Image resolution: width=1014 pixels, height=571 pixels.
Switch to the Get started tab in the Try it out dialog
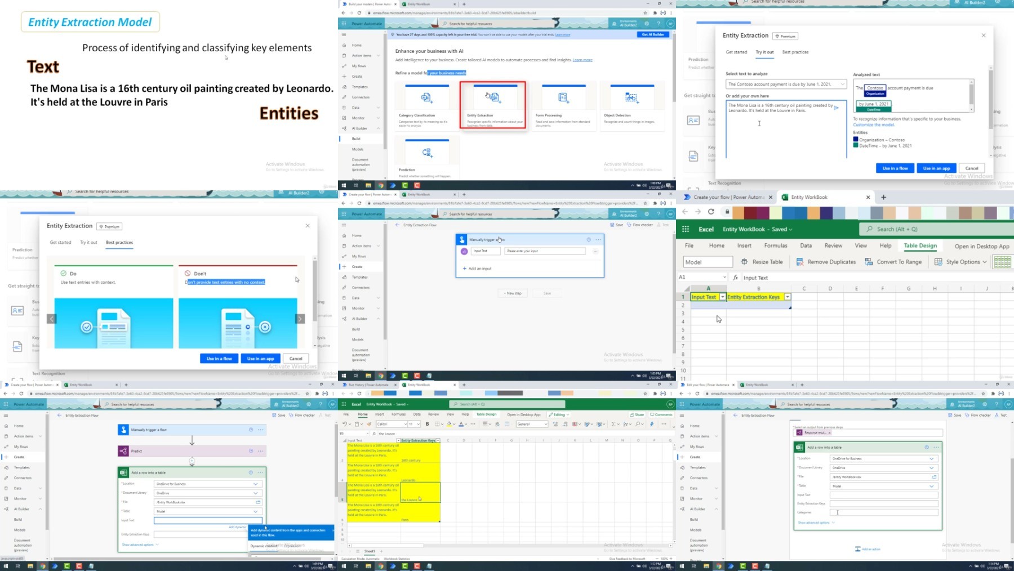(736, 52)
